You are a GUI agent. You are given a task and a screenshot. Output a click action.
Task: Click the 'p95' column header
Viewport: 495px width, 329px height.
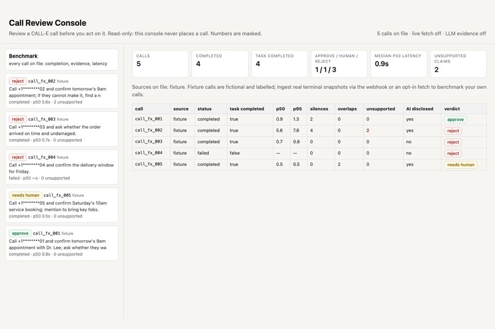[x=297, y=109]
